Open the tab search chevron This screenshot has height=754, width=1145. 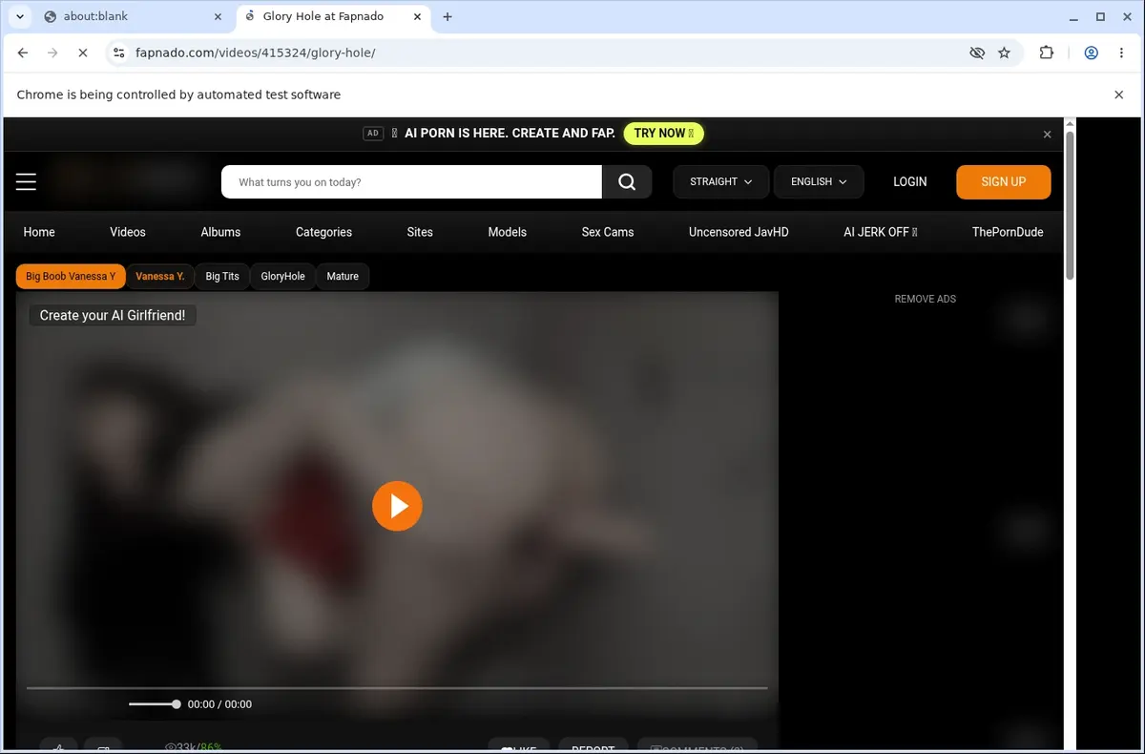(x=20, y=16)
